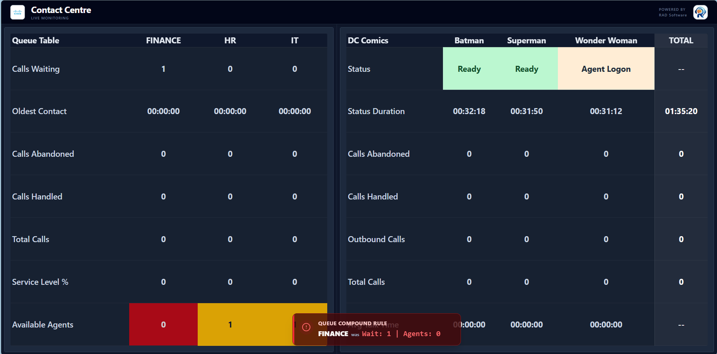Click the Status Duration row label
This screenshot has height=354, width=717.
[376, 111]
